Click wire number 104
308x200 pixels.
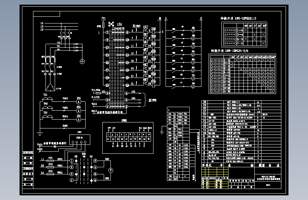(x=133, y=98)
